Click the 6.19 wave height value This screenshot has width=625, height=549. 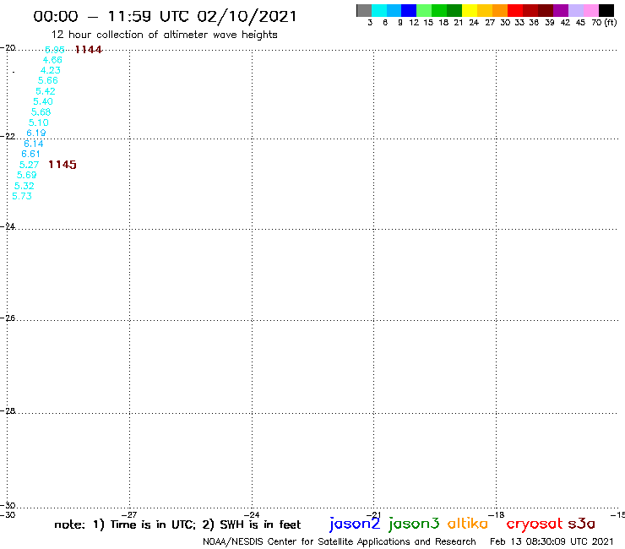pyautogui.click(x=36, y=133)
